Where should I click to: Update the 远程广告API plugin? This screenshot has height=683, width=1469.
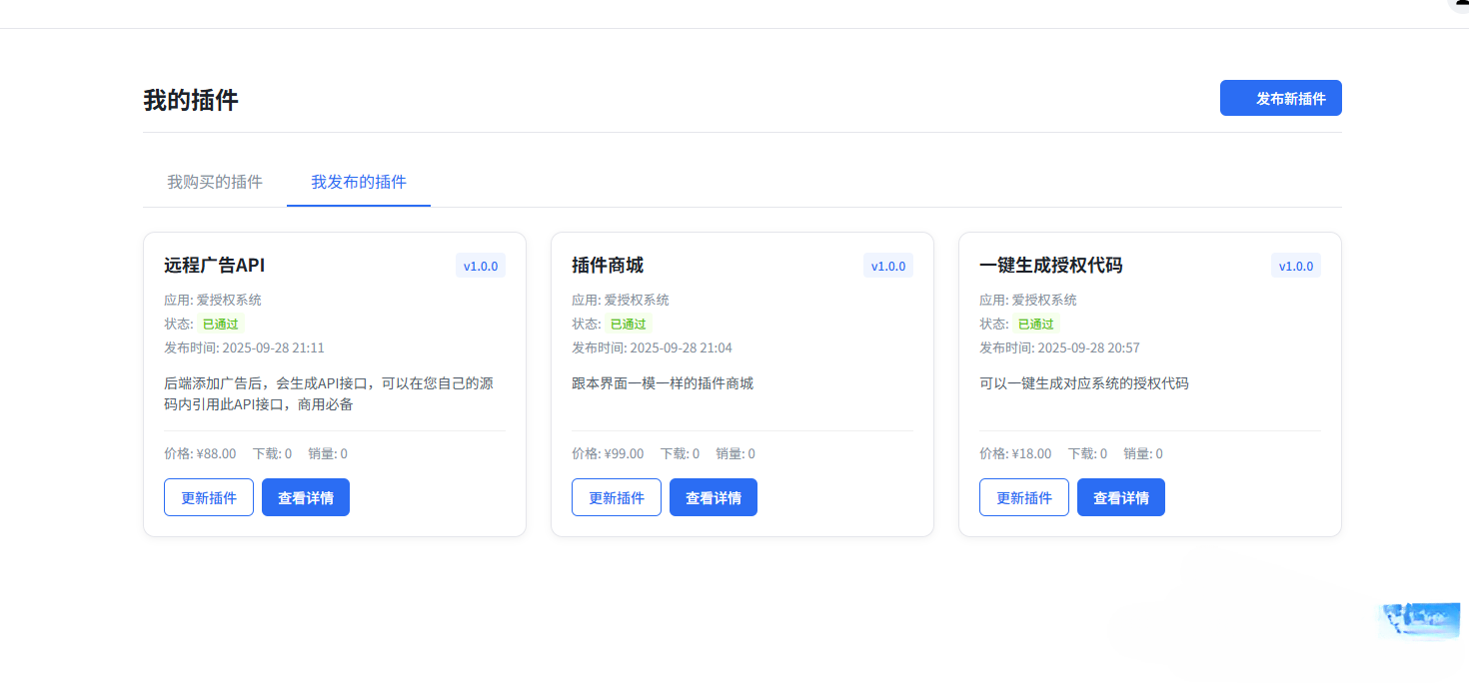pos(209,497)
